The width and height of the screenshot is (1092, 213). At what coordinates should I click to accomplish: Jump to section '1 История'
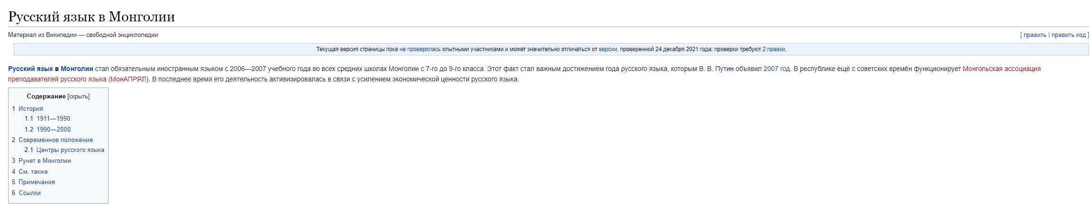27,109
